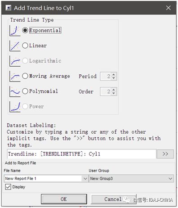The width and height of the screenshot is (178, 208).
Task: Select the Exponential radio button
Action: pos(25,30)
